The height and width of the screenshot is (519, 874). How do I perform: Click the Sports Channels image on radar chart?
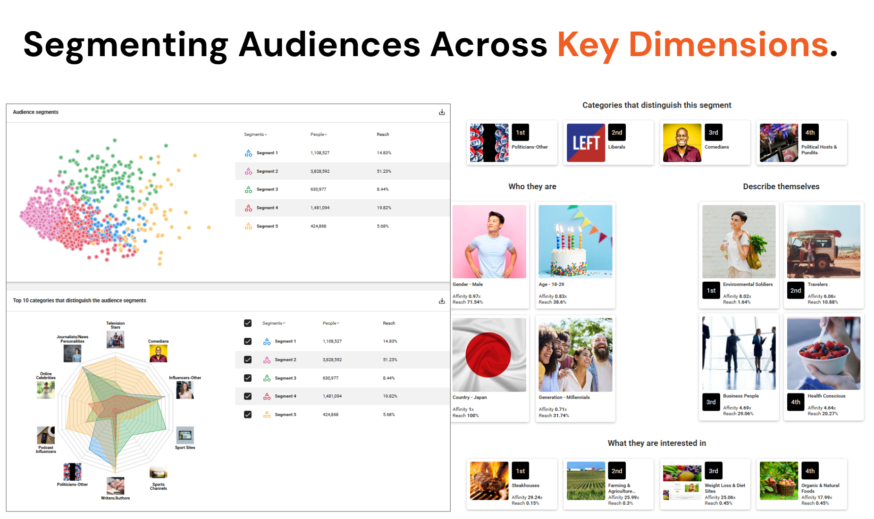tap(158, 473)
